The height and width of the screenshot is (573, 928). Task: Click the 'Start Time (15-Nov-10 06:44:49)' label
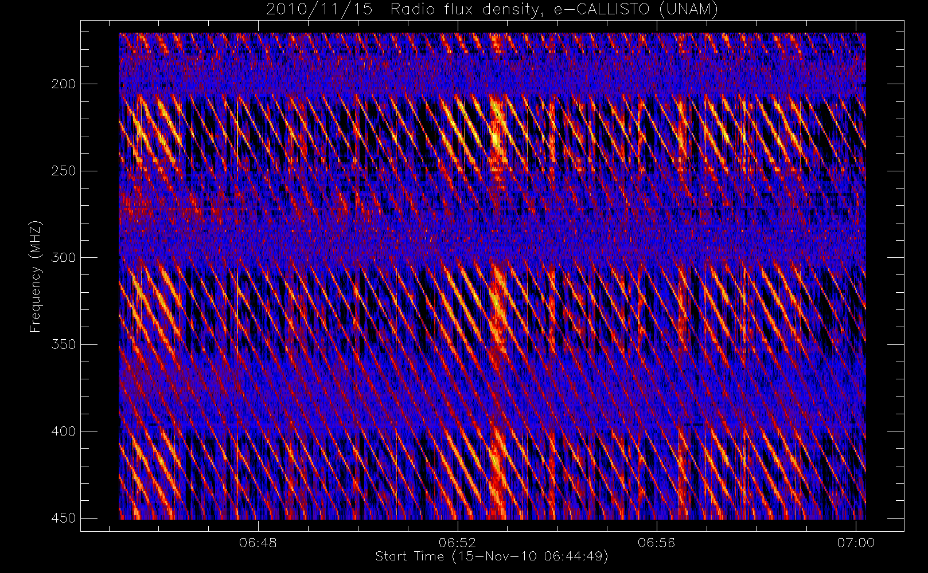(x=492, y=556)
